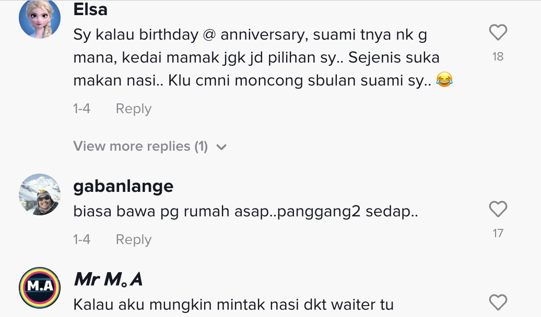Like gabanlange's comment with the heart
Viewport: 541px width, 317px height.
click(498, 209)
